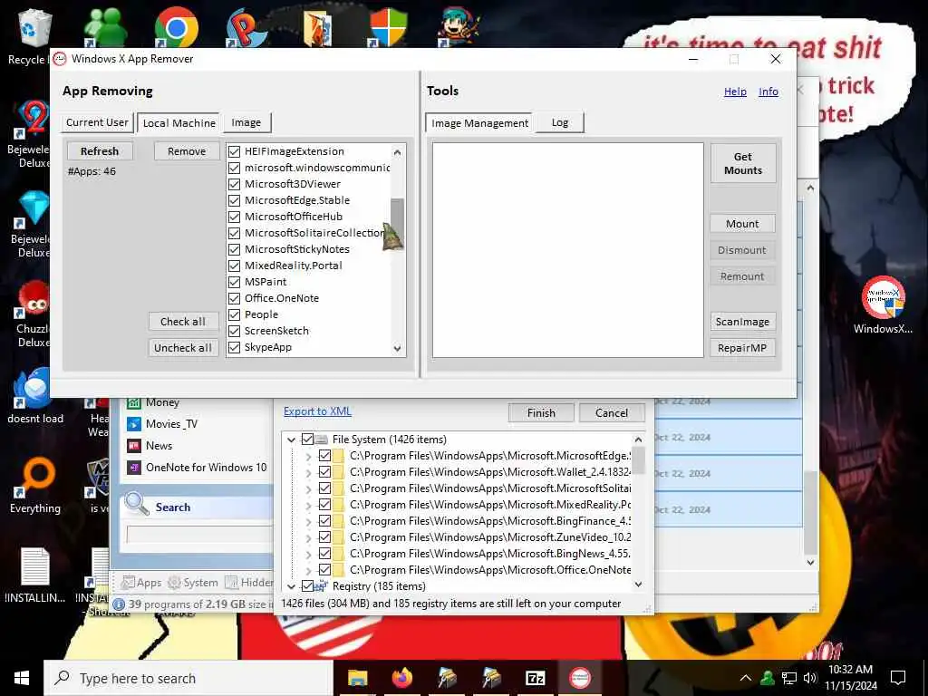
Task: Open the Image Management tab
Action: [x=479, y=123]
